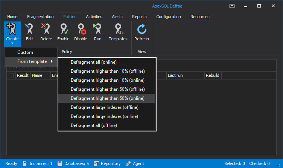Click the Ready status text
The width and height of the screenshot is (283, 168).
click(x=11, y=163)
